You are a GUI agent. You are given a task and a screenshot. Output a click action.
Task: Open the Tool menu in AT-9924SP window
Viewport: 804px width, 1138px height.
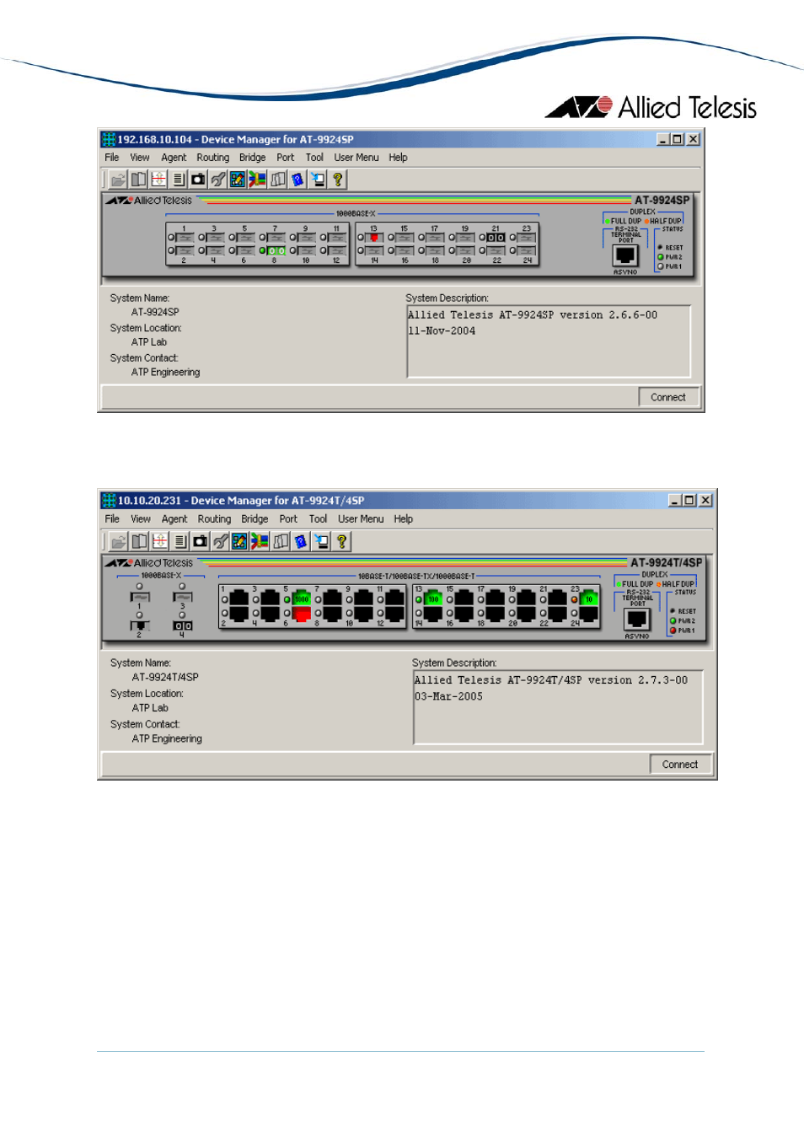click(314, 158)
